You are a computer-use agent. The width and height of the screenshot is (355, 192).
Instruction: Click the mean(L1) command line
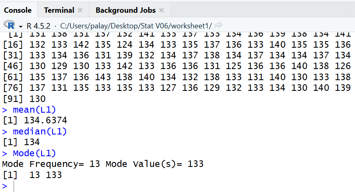click(x=34, y=109)
